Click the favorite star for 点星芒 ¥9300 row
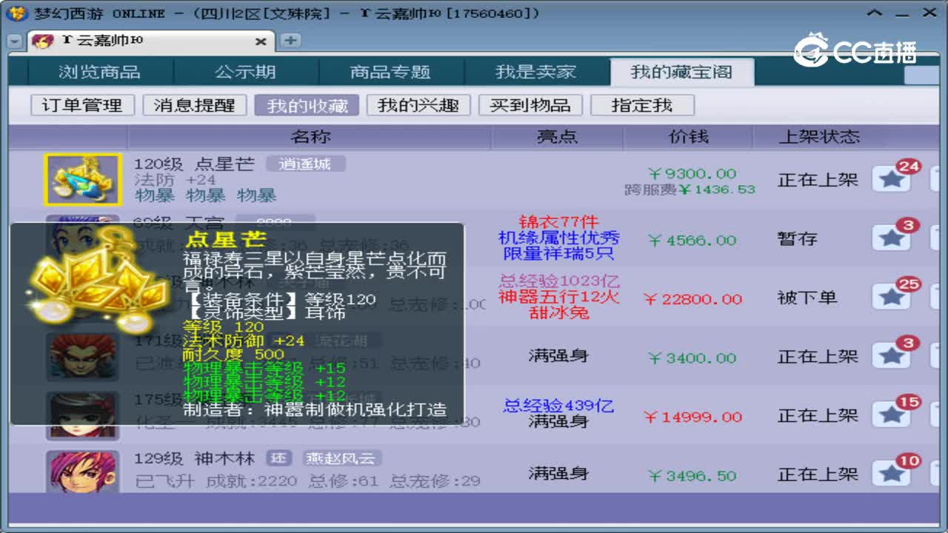Image resolution: width=948 pixels, height=533 pixels. pyautogui.click(x=891, y=179)
